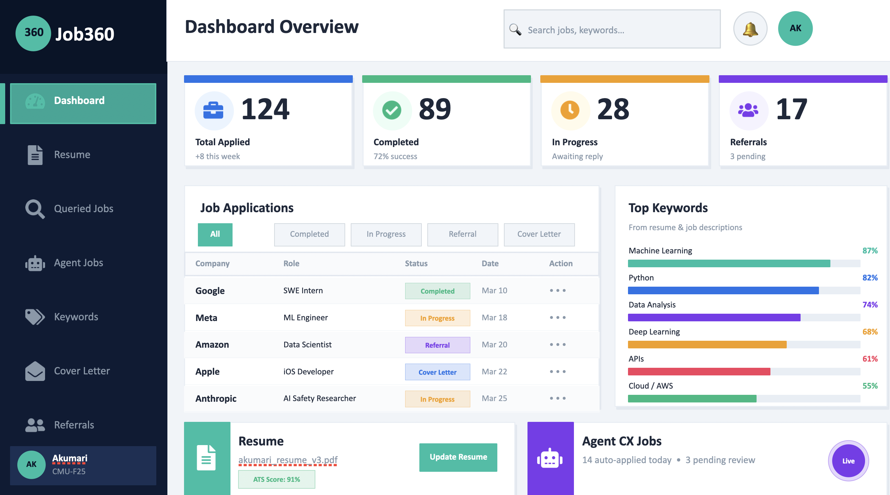Open the action menu for the Meta row
The width and height of the screenshot is (890, 495).
coord(557,317)
